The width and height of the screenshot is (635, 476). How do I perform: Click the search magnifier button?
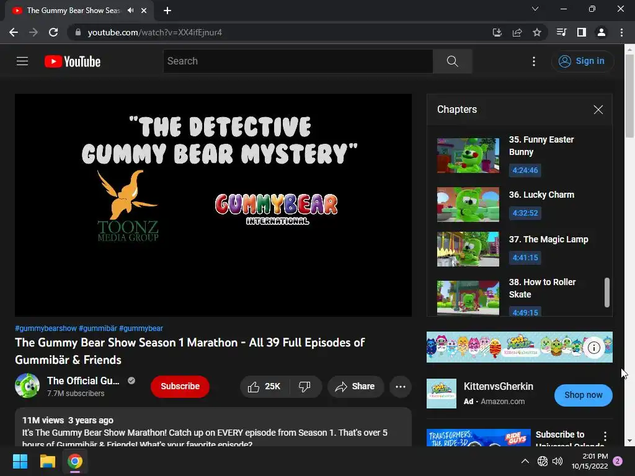click(x=452, y=61)
